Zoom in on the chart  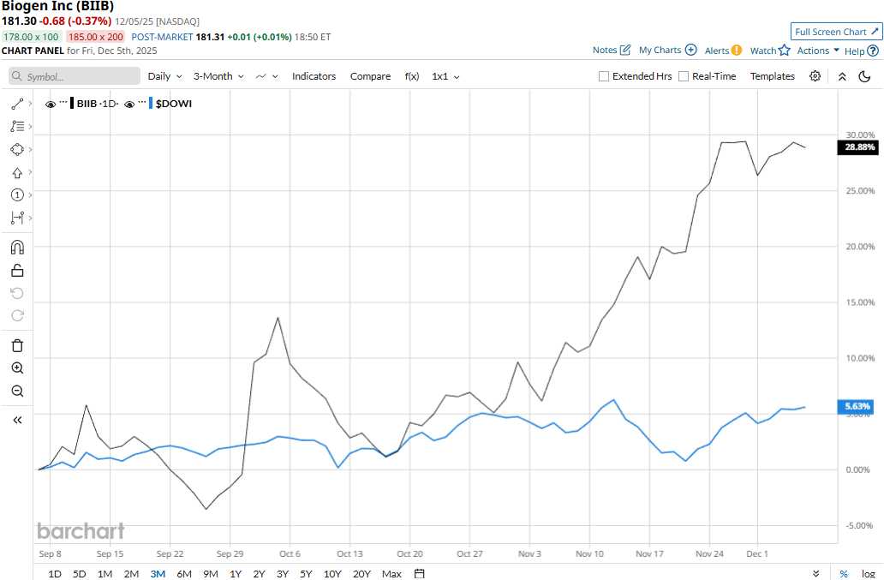tap(17, 368)
